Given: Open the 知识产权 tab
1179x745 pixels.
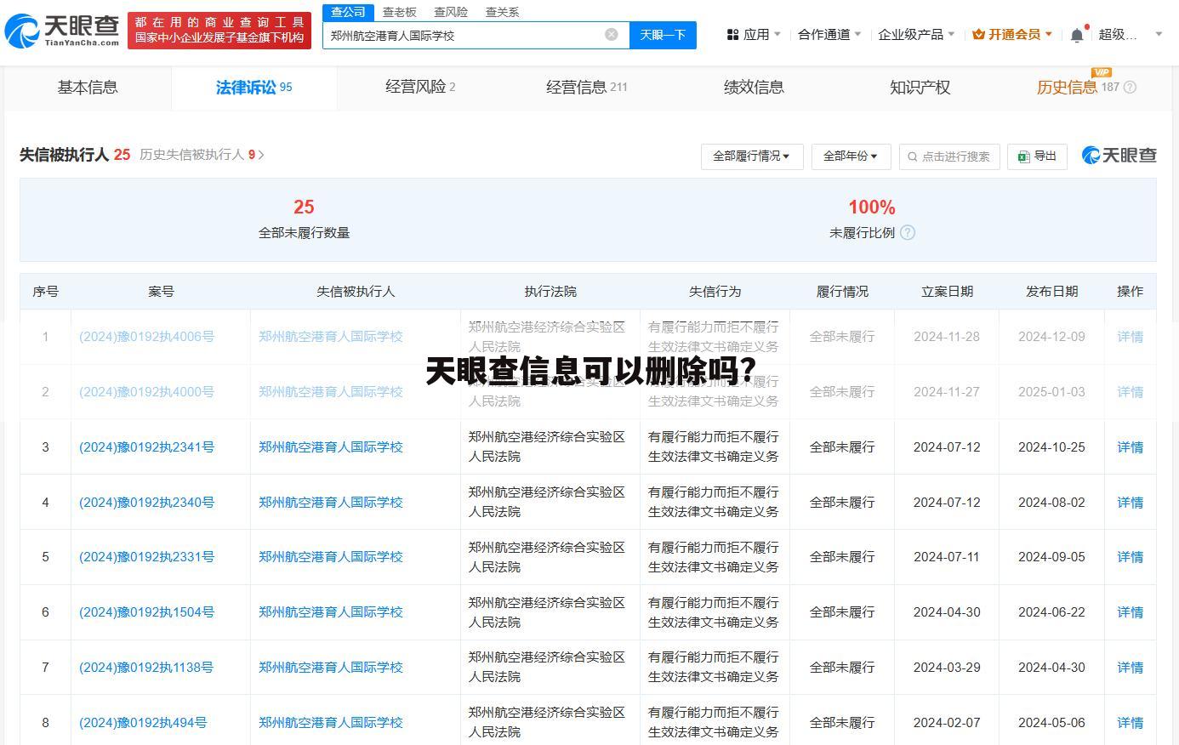Looking at the screenshot, I should [x=920, y=88].
